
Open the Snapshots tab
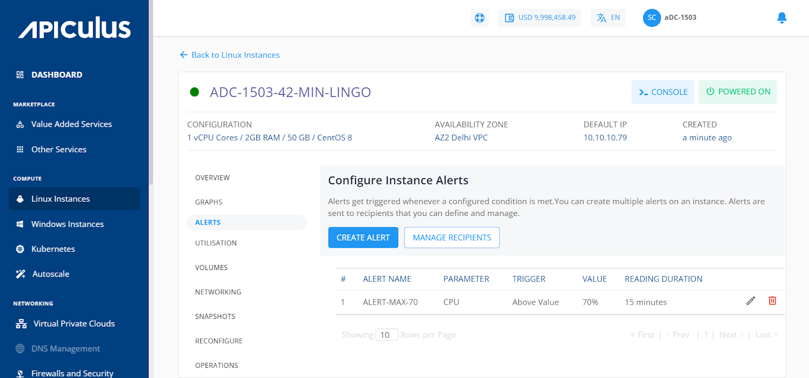[215, 316]
